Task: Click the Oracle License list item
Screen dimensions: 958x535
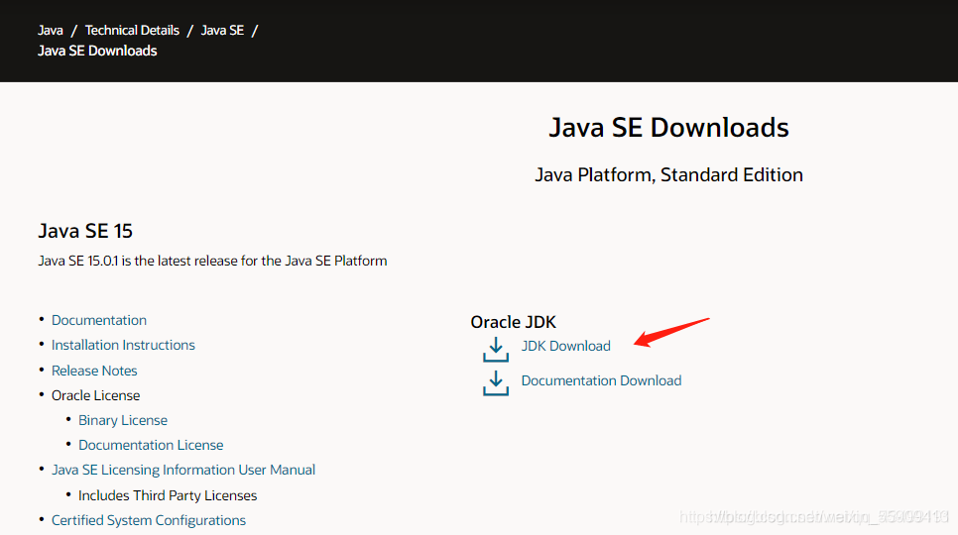Action: coord(96,395)
